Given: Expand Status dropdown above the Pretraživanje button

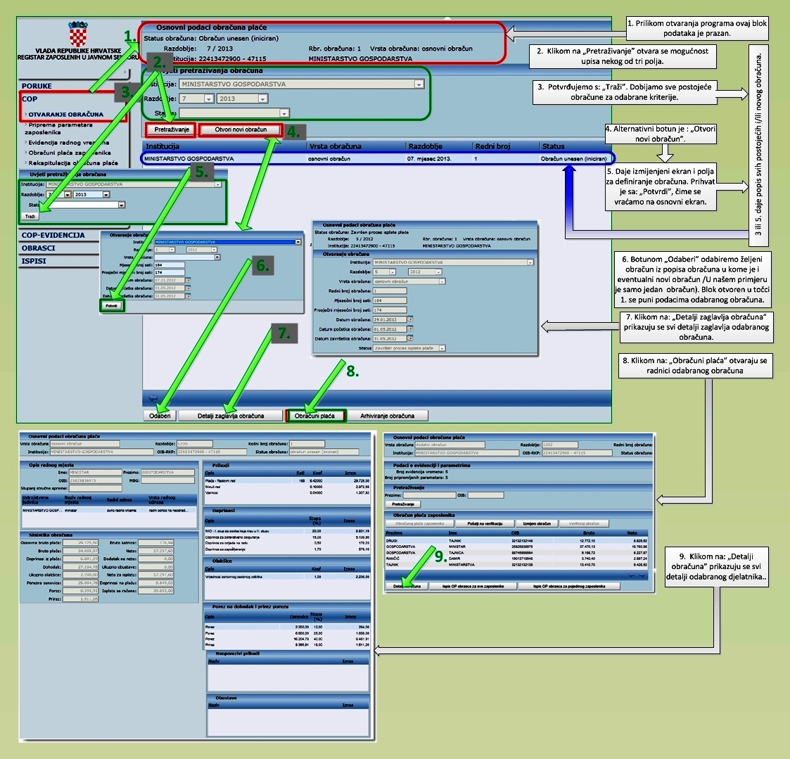Looking at the screenshot, I should coord(284,113).
